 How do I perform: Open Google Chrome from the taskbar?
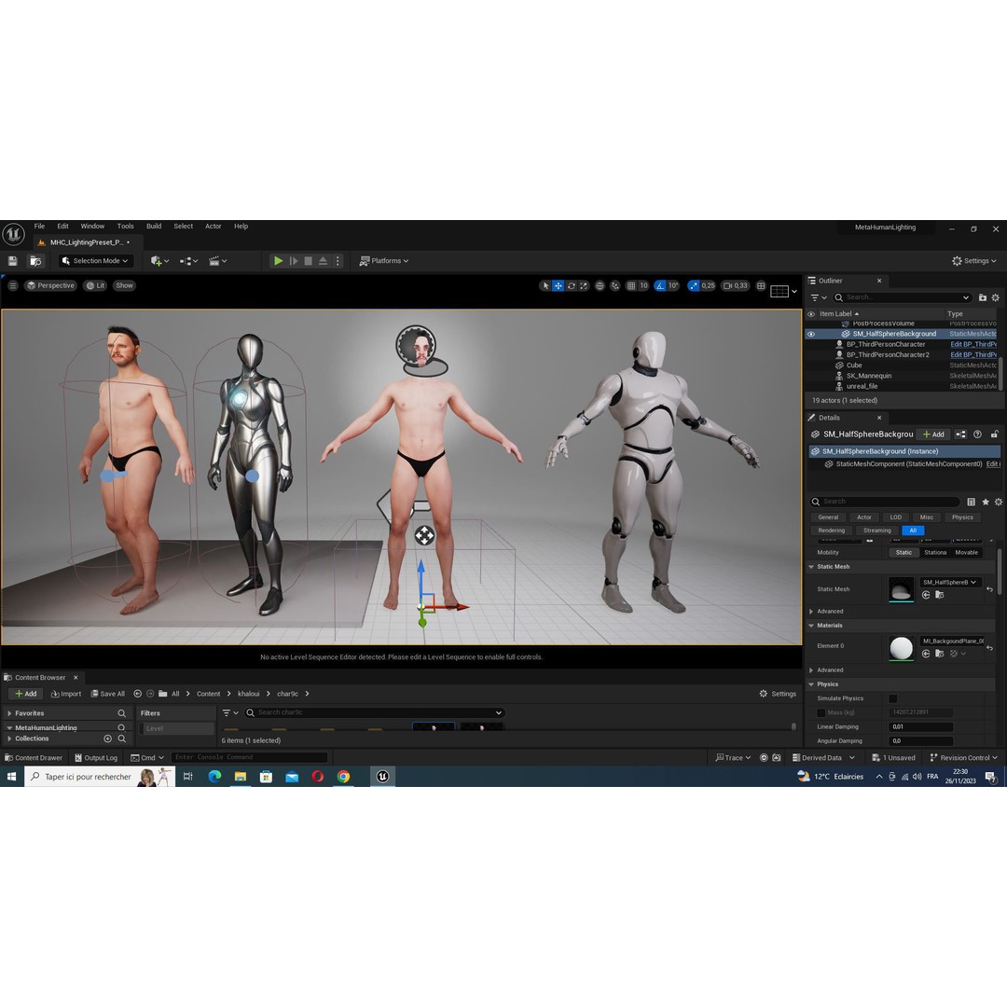(x=344, y=777)
